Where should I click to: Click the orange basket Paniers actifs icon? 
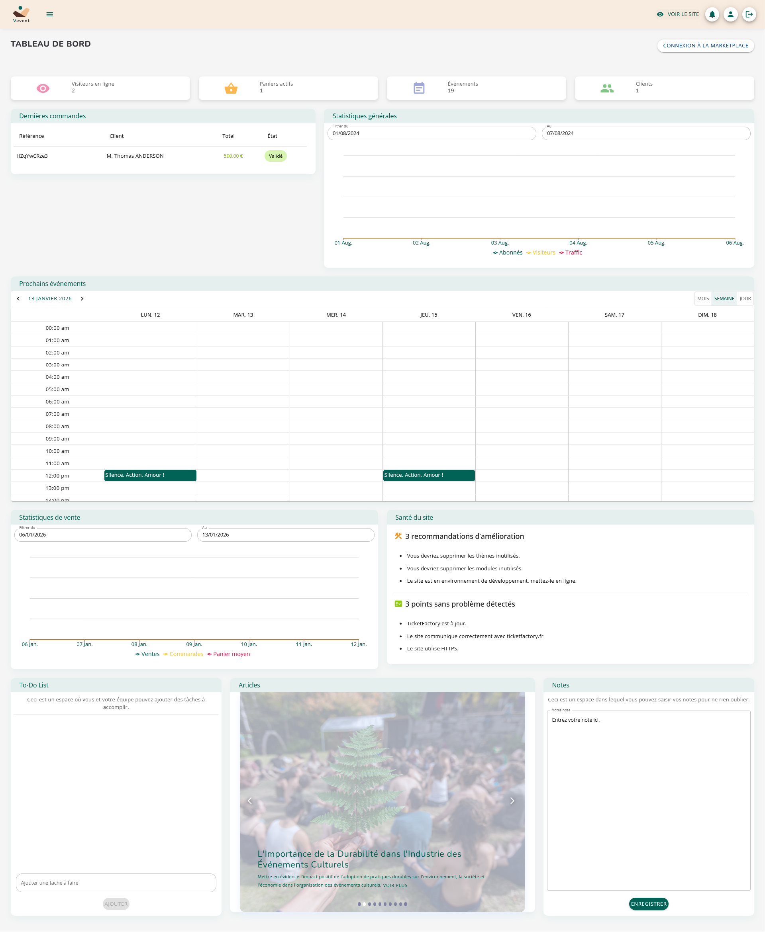click(231, 88)
